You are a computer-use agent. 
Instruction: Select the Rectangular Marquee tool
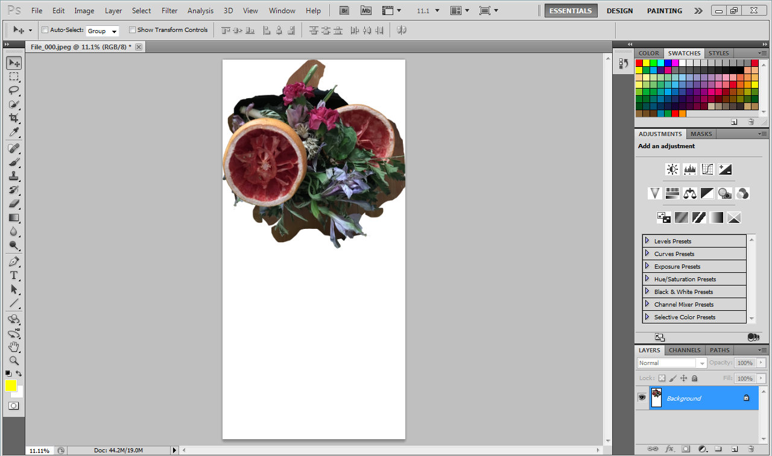click(x=14, y=77)
